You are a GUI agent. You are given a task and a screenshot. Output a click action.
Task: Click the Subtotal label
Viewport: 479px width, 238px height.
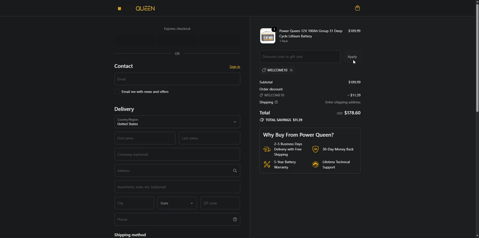coord(266,82)
